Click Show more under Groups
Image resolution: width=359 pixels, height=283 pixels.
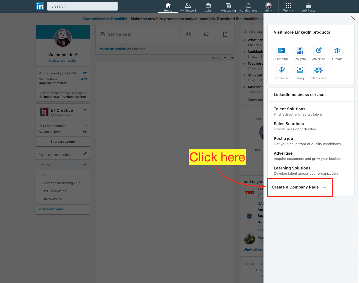52,199
